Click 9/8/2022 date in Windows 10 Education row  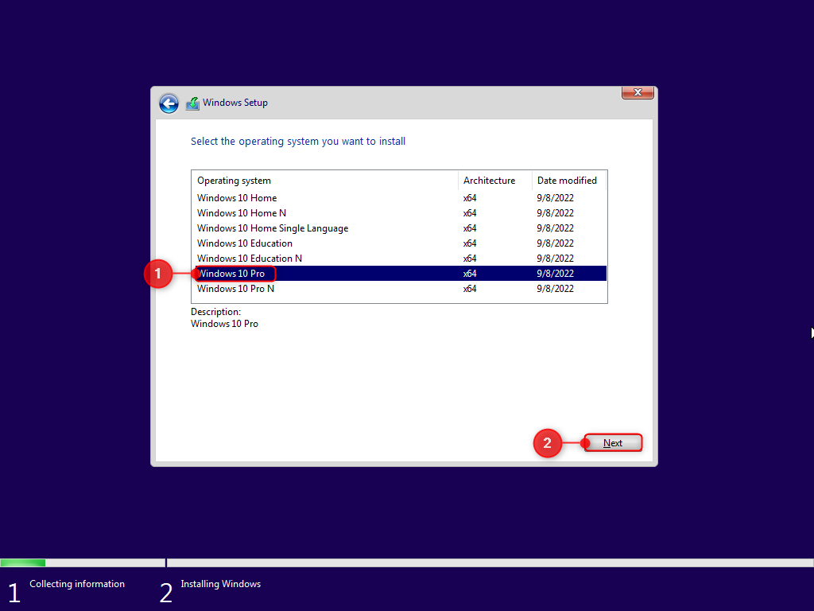pyautogui.click(x=555, y=243)
